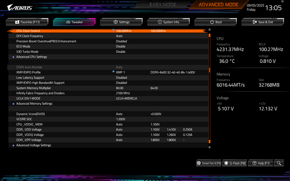This screenshot has width=290, height=181.
Task: Click the Save & Exit button
Action: [x=263, y=22]
